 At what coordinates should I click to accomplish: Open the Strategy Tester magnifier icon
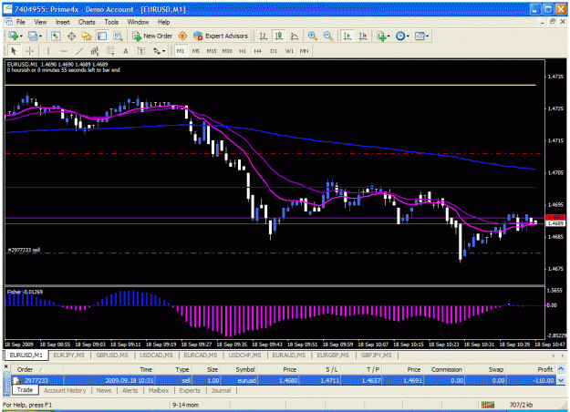pos(118,36)
